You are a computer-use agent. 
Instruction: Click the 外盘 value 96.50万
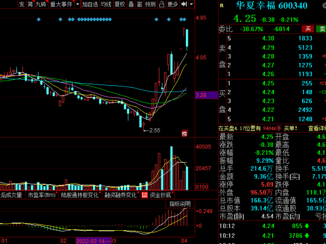[x=262, y=192]
